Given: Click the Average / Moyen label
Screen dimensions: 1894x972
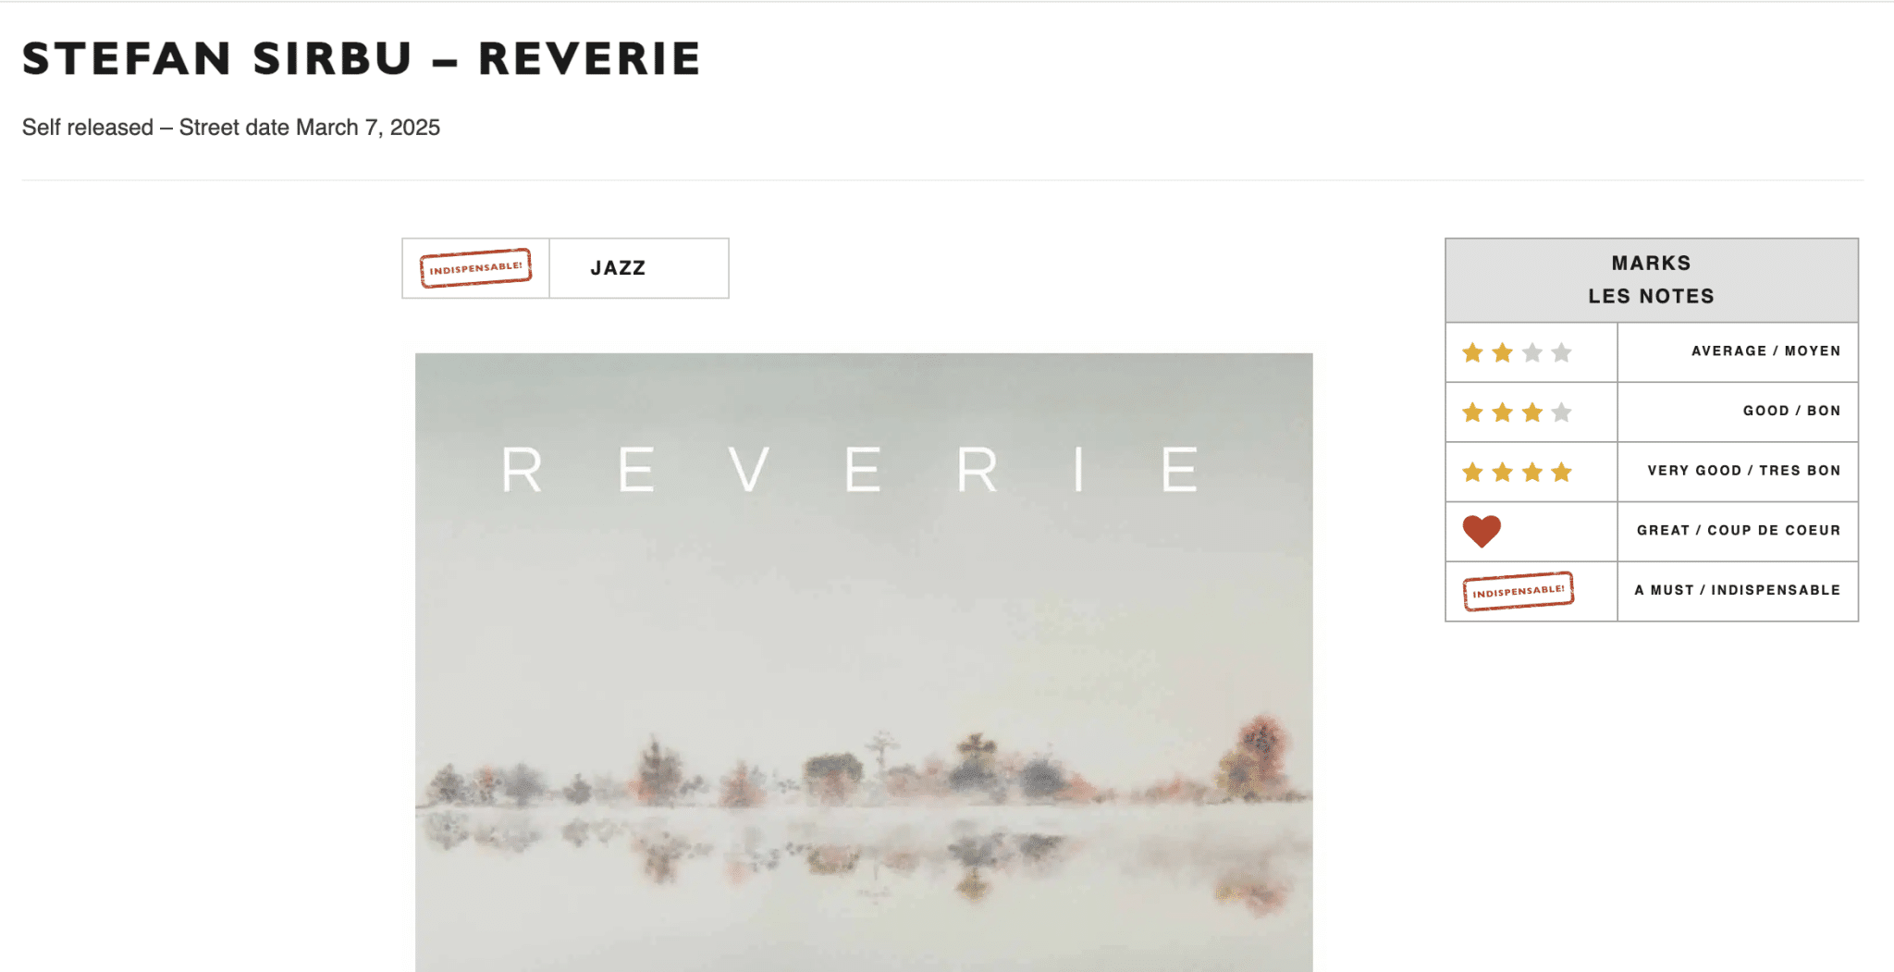Looking at the screenshot, I should coord(1765,351).
